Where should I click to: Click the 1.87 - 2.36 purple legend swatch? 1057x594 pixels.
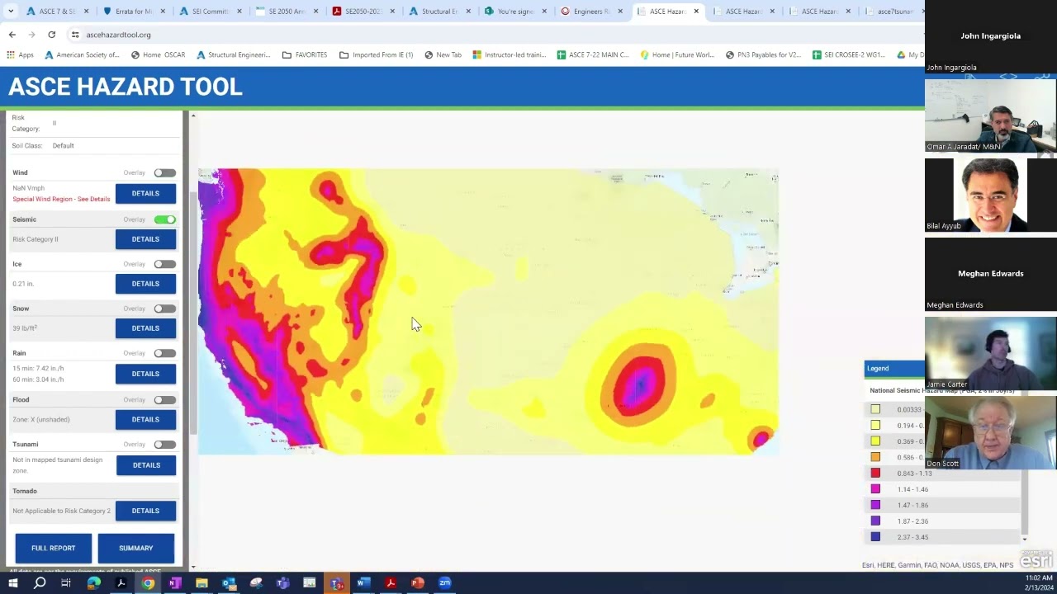(875, 521)
